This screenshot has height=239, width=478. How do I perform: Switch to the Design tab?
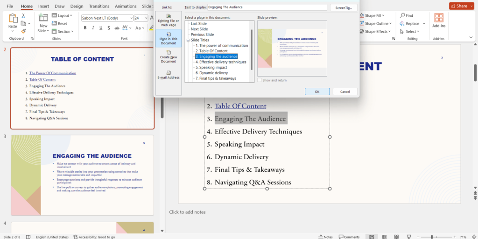click(x=77, y=6)
